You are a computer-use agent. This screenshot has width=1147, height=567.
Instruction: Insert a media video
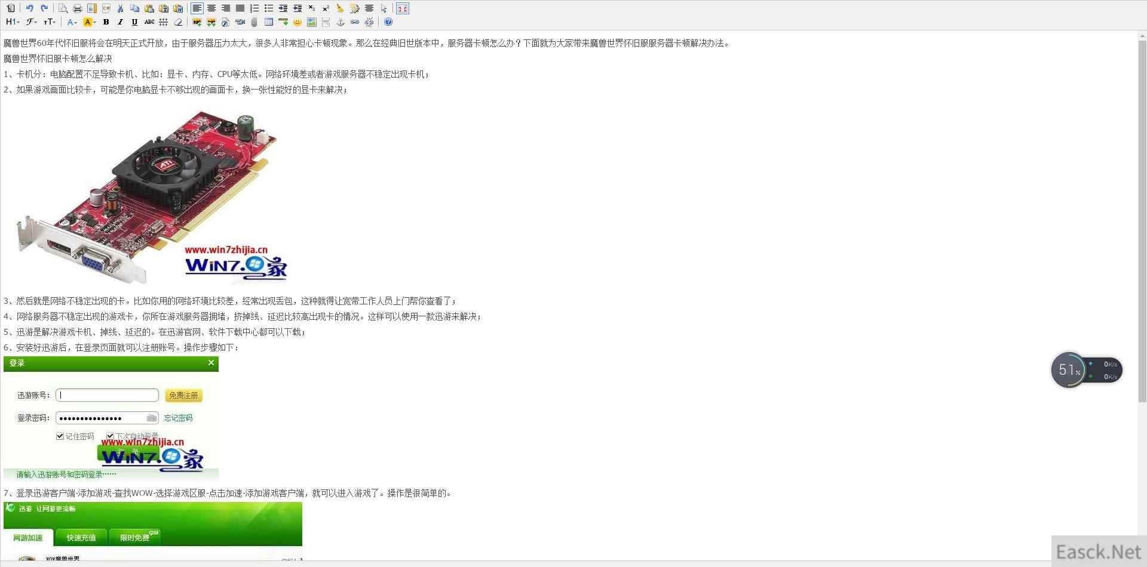[x=240, y=22]
